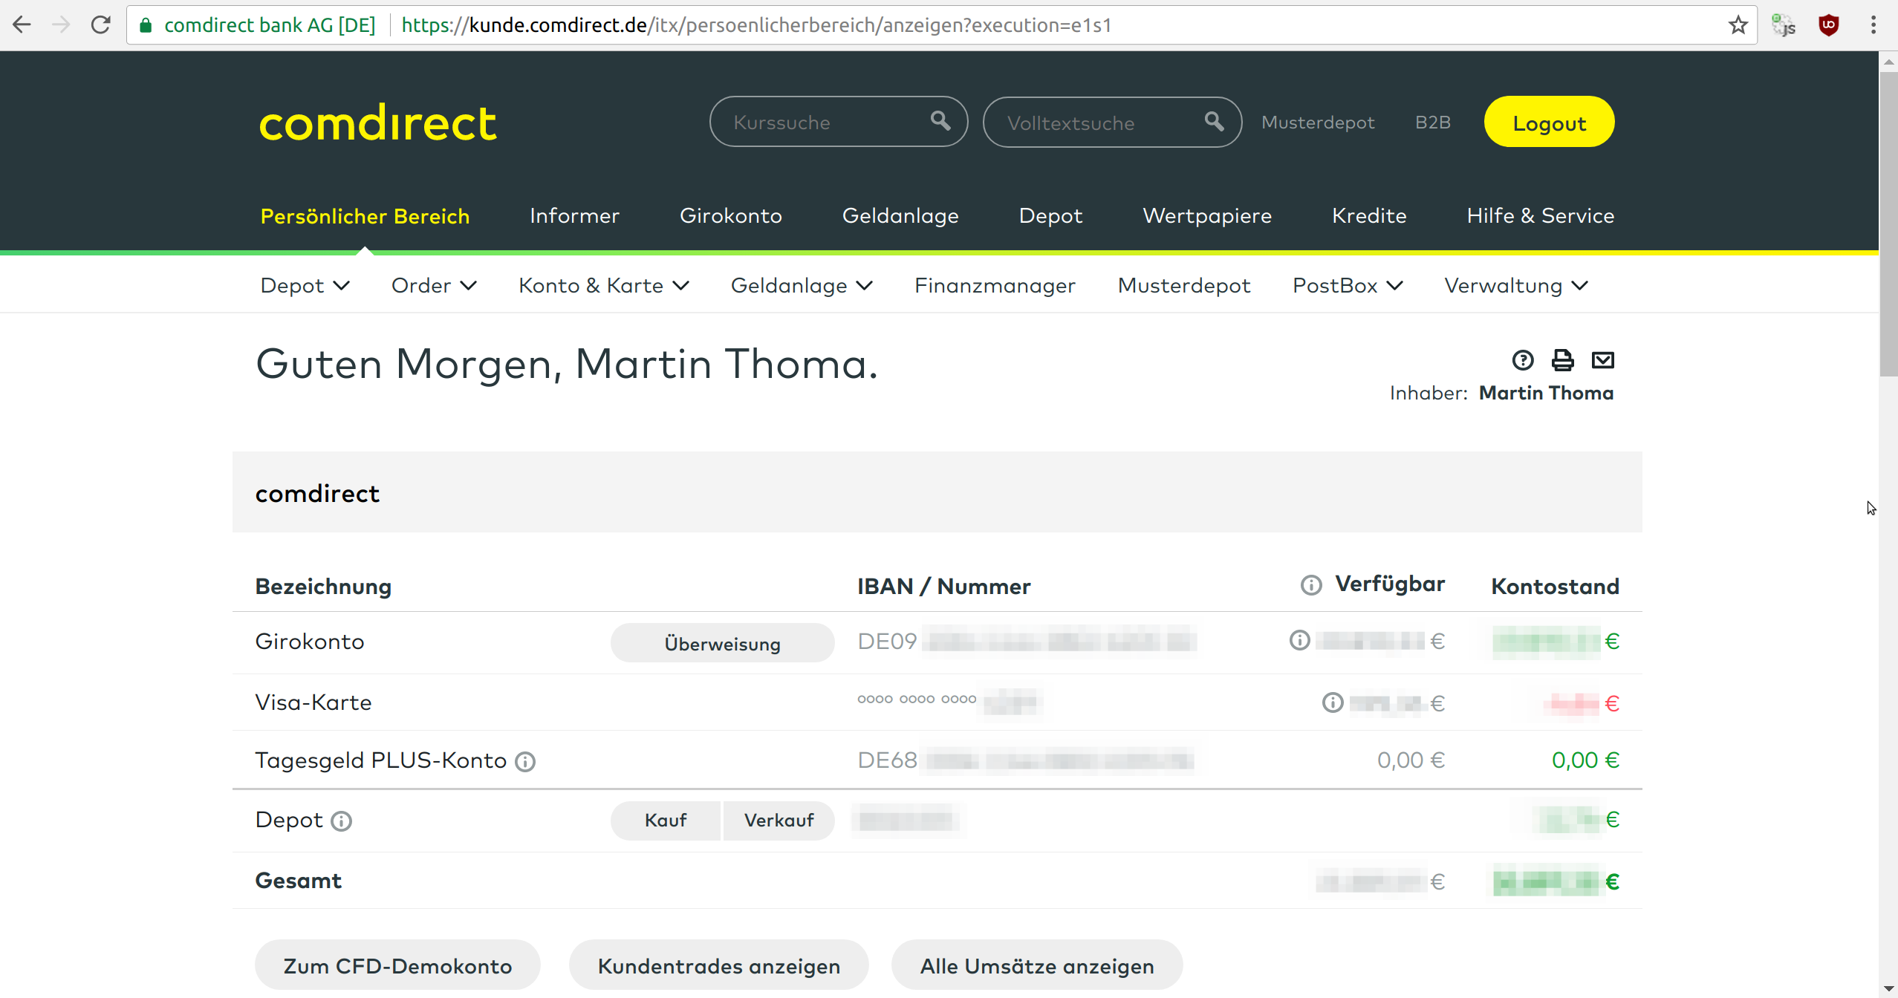Open the PostBox dropdown
The height and width of the screenshot is (998, 1898).
coord(1346,285)
